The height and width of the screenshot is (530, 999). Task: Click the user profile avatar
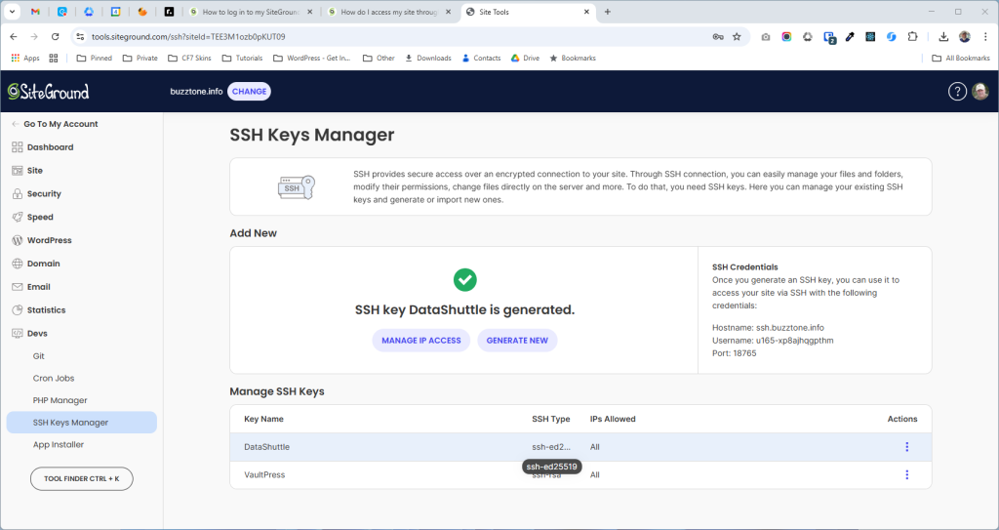click(979, 91)
